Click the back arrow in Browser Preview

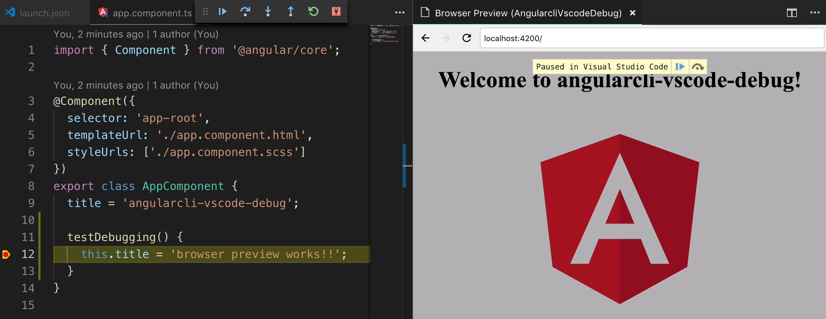click(426, 38)
